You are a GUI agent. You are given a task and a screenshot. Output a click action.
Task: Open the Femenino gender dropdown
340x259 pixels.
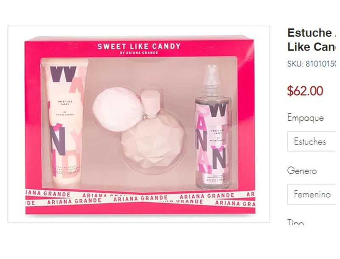click(x=312, y=194)
